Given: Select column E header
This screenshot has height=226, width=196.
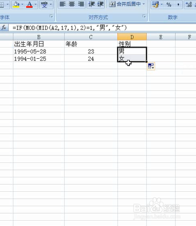Looking at the screenshot, I should [x=161, y=37].
